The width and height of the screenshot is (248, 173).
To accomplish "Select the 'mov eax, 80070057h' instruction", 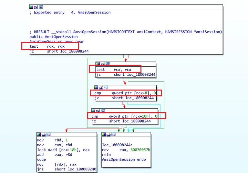I will click(126, 150).
